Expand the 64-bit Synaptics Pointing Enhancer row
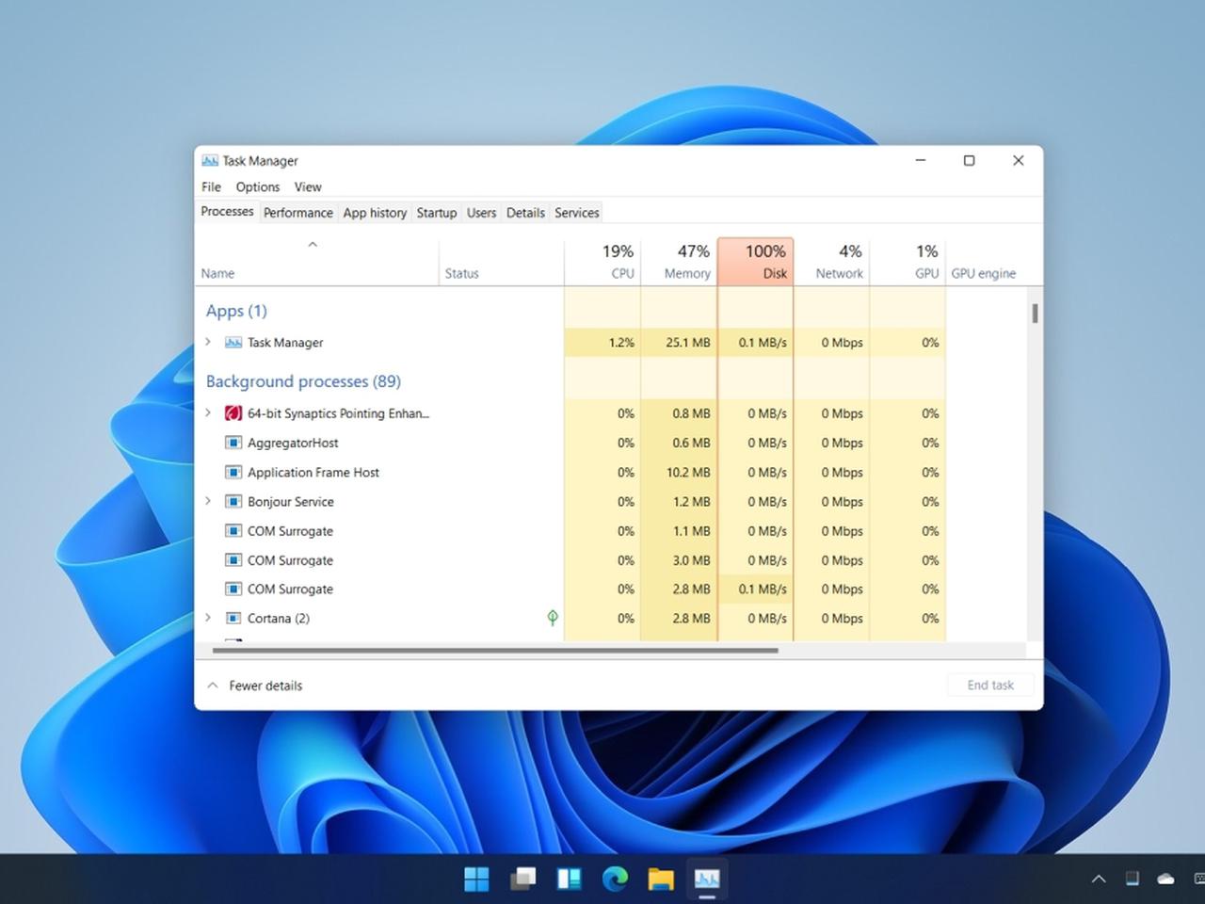The width and height of the screenshot is (1205, 904). (208, 412)
